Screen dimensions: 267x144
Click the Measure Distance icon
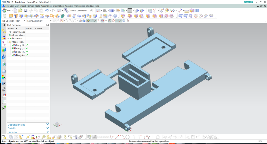(187, 11)
